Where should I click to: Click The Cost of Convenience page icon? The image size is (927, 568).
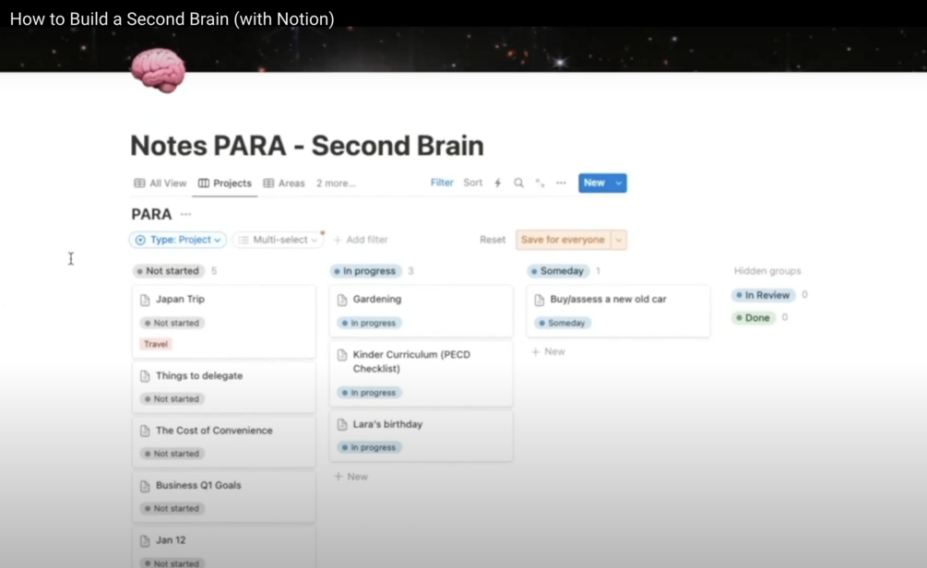145,431
